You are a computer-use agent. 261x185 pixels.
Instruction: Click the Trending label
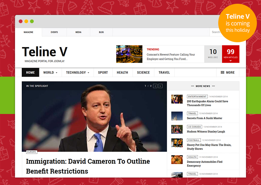(153, 49)
